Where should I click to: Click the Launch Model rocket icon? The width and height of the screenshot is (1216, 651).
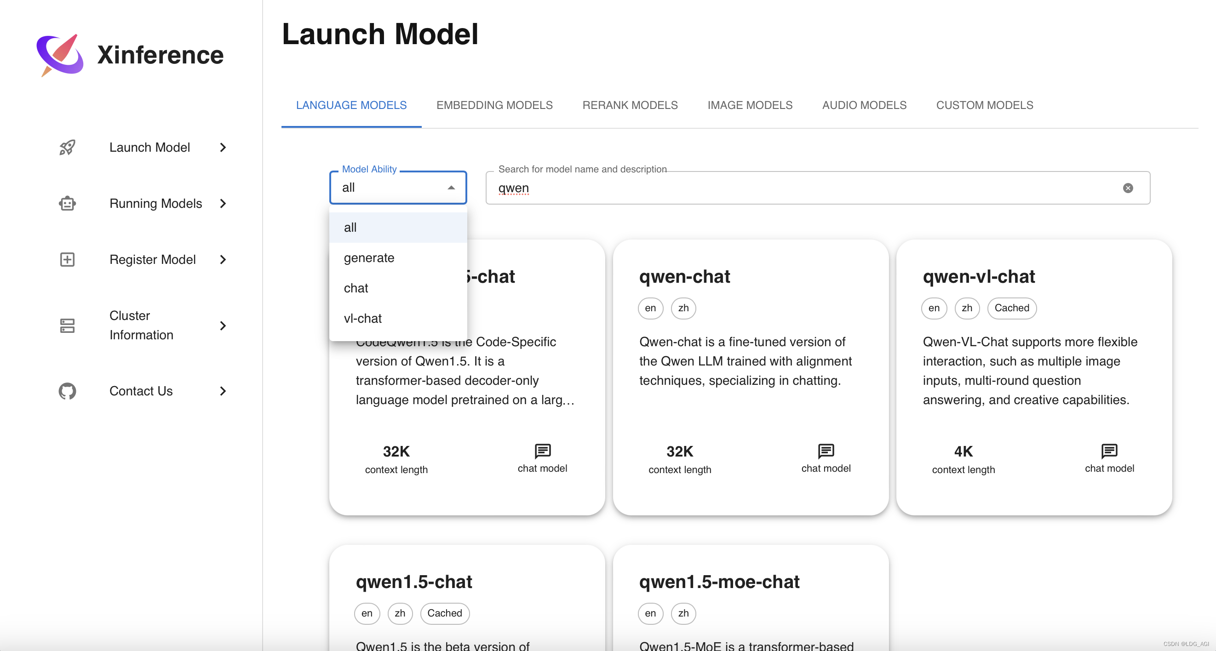coord(68,147)
